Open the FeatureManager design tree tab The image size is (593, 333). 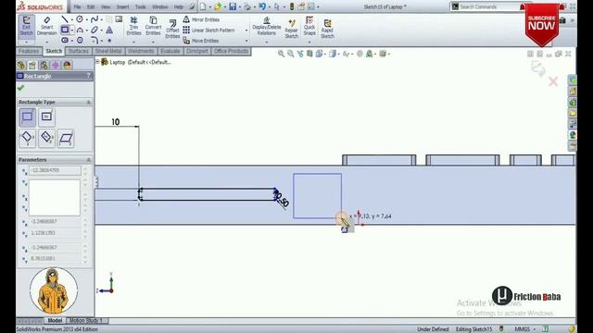21,65
